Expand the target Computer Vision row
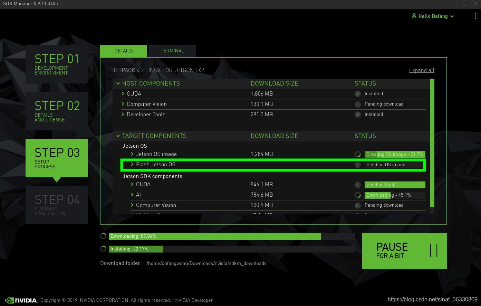Screen dimensions: 481x306 [x=132, y=205]
